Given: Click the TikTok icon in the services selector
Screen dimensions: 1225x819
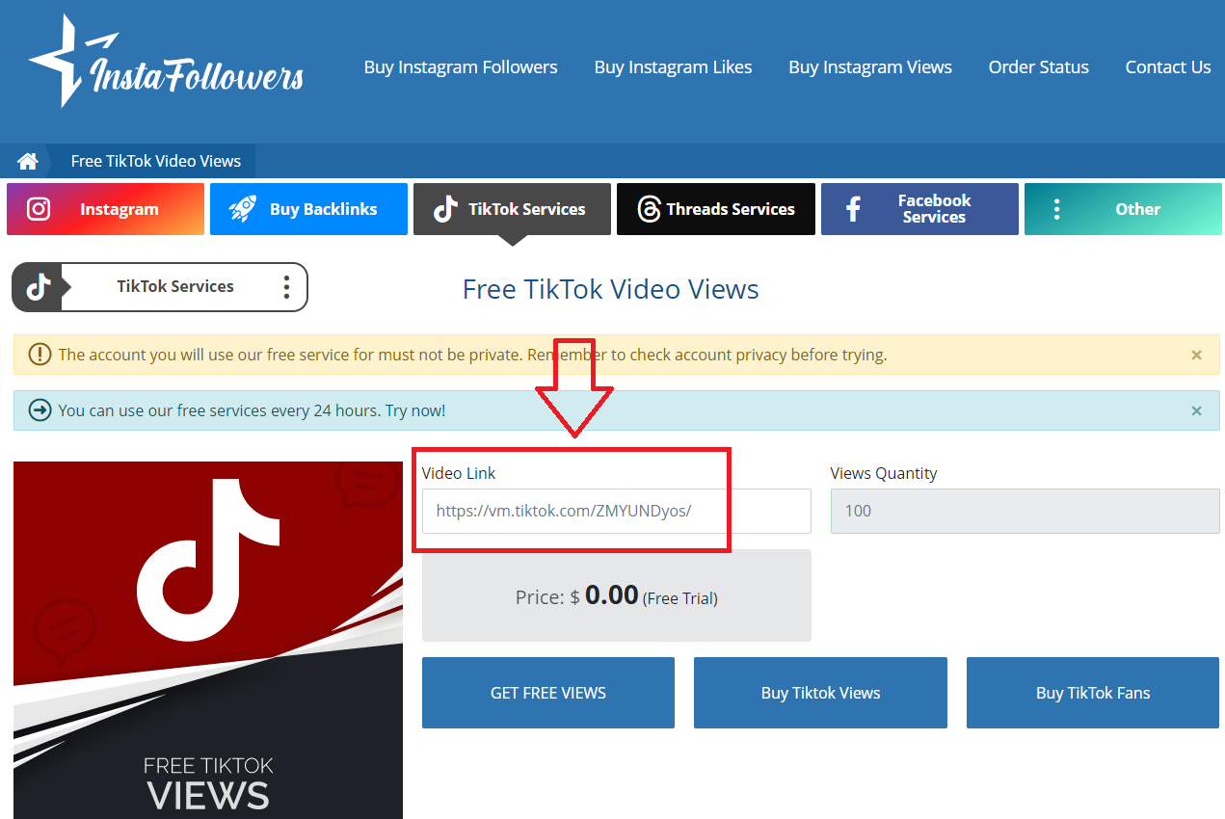Looking at the screenshot, I should click(38, 287).
